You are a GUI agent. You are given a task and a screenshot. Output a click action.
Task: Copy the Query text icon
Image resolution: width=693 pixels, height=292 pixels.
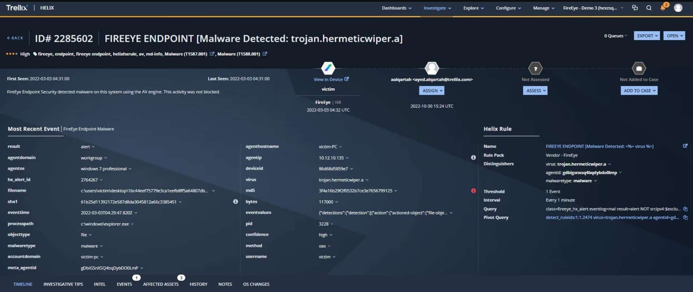pos(685,209)
